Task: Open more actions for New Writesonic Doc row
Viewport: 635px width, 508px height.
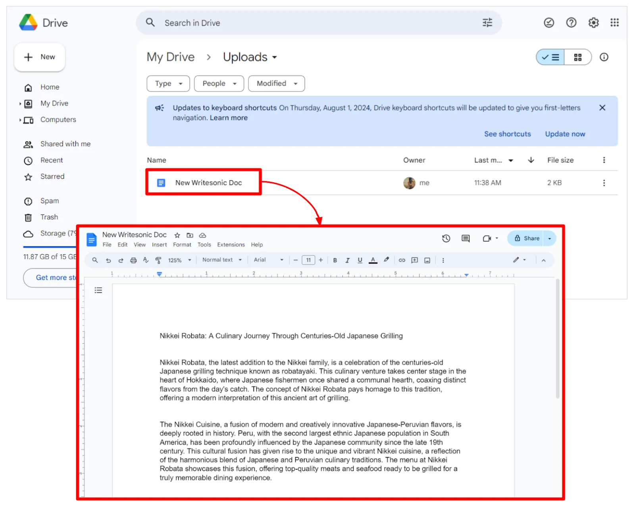Action: click(x=604, y=183)
